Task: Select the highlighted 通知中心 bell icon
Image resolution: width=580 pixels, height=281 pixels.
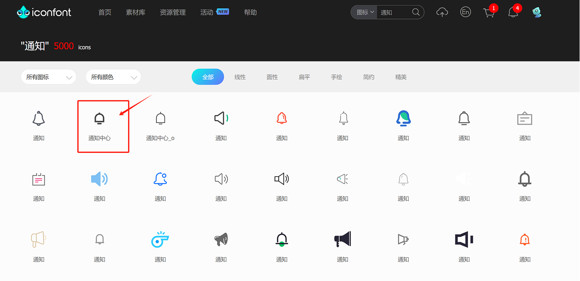Action: (x=100, y=119)
